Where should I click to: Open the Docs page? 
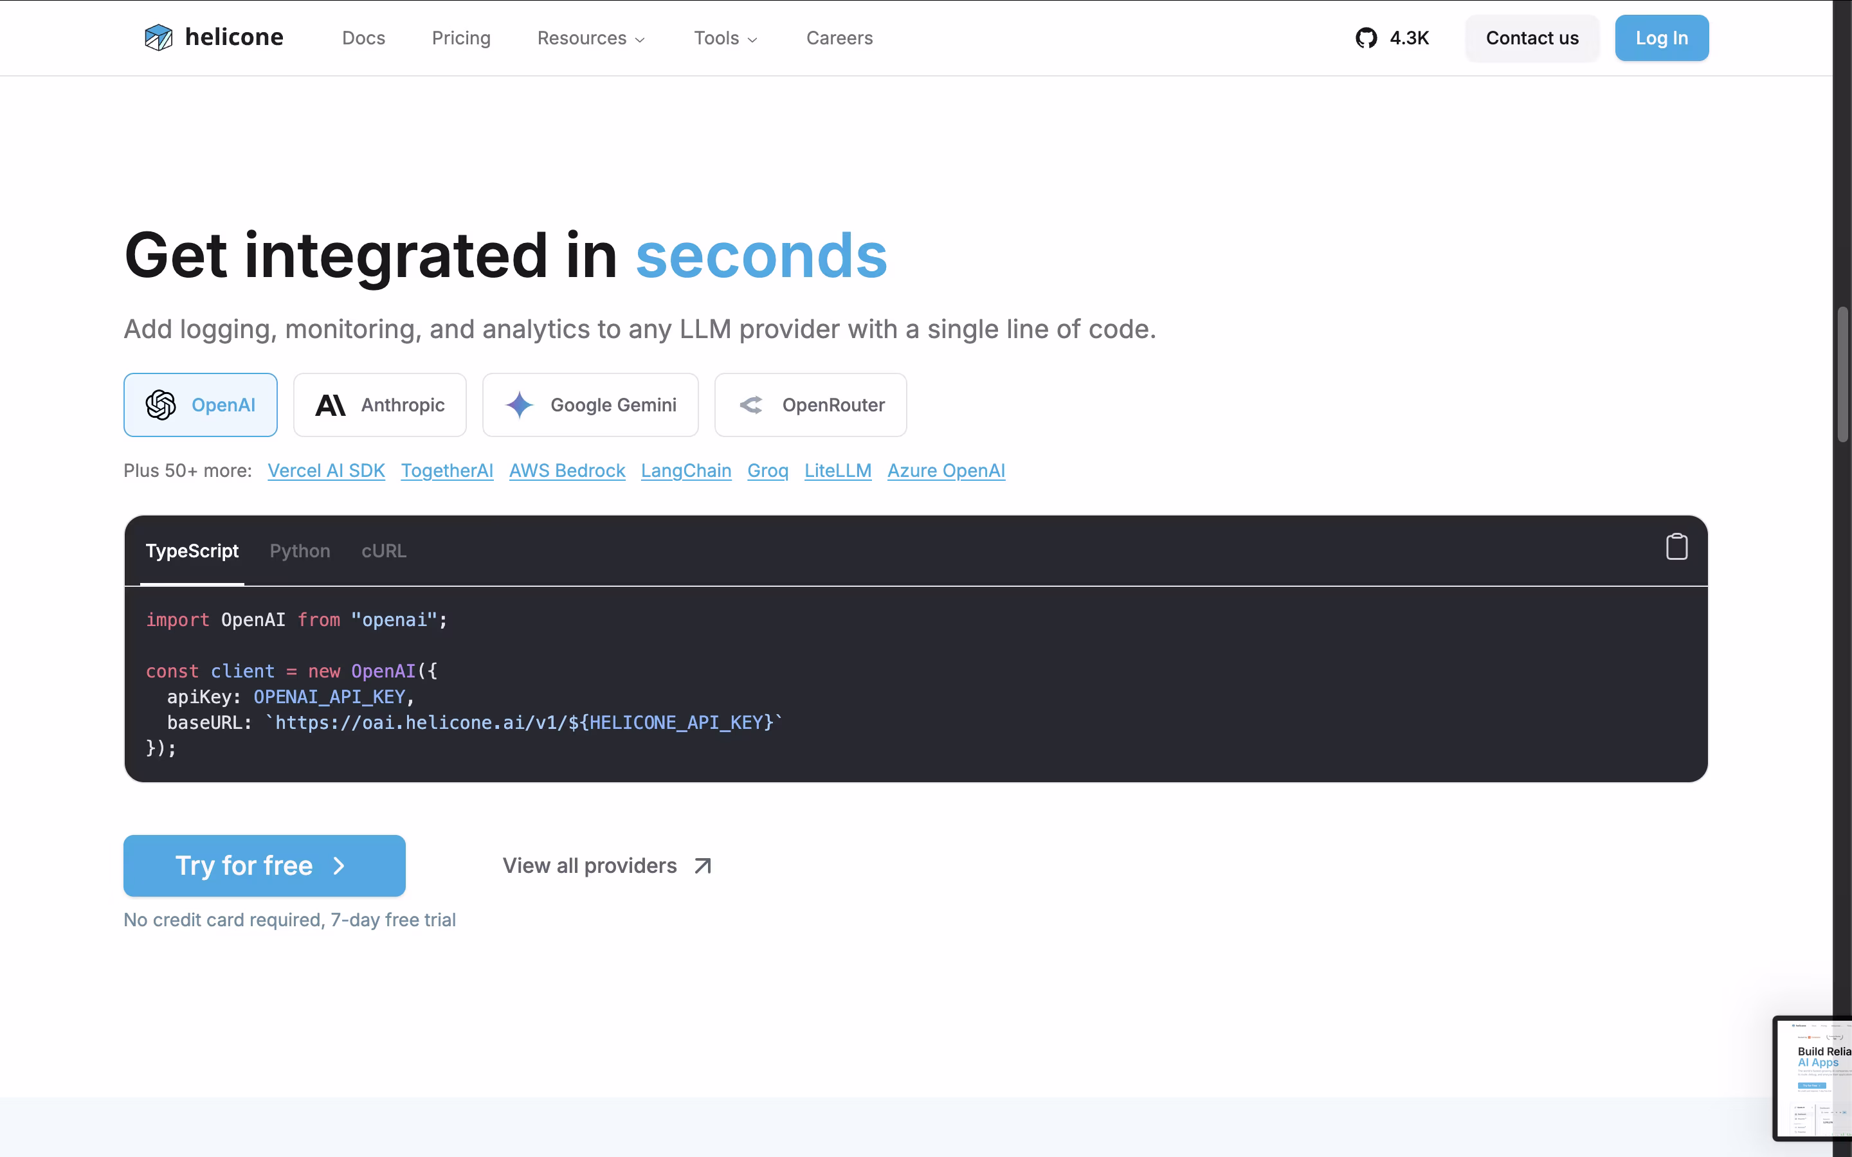click(x=363, y=37)
